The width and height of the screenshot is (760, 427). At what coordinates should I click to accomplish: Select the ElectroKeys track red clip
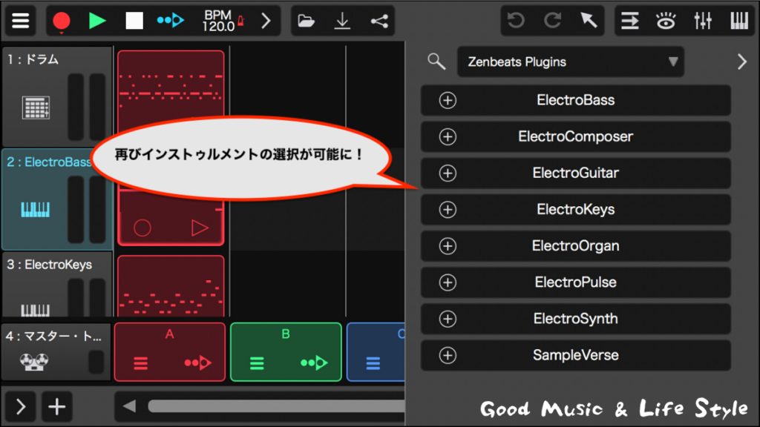171,286
